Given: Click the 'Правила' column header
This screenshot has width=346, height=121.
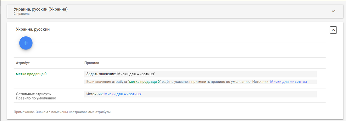Looking at the screenshot, I should [x=92, y=63].
